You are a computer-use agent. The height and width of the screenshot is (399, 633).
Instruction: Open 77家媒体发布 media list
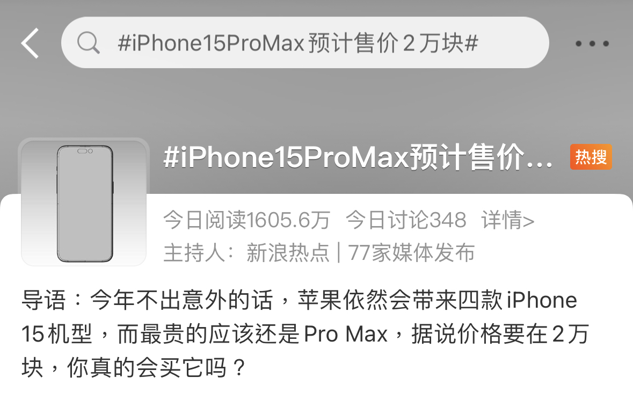[x=411, y=253]
